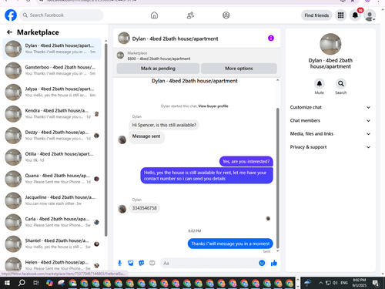This screenshot has height=289, width=385.
Task: Click the chat messages scrollbar
Action: (277, 178)
